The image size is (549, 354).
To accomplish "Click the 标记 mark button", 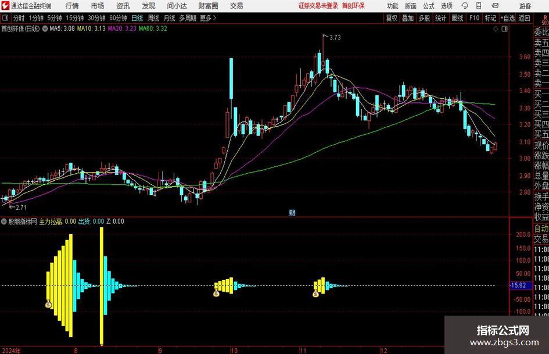I will tap(490, 18).
